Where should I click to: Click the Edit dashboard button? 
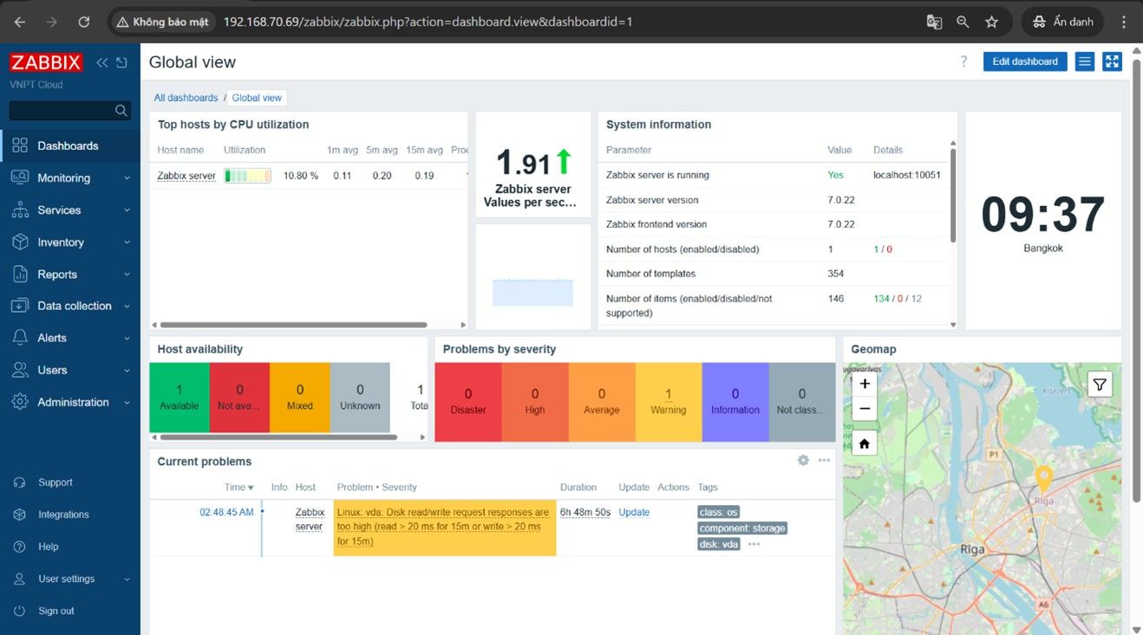click(1025, 62)
